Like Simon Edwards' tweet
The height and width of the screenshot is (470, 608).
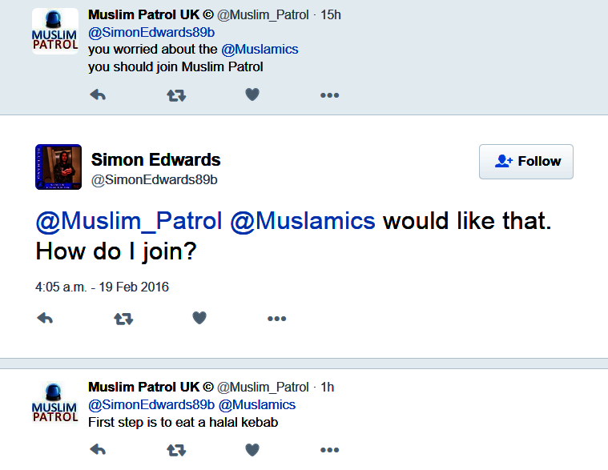tap(199, 318)
